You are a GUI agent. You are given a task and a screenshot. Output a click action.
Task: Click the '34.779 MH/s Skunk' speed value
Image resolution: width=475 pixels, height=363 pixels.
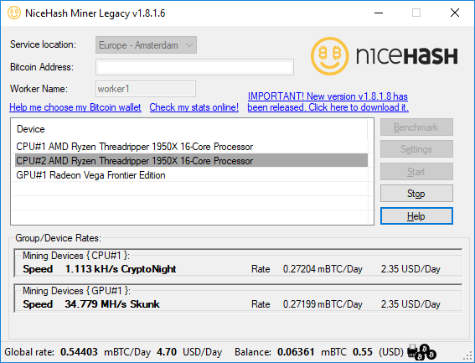click(x=112, y=304)
